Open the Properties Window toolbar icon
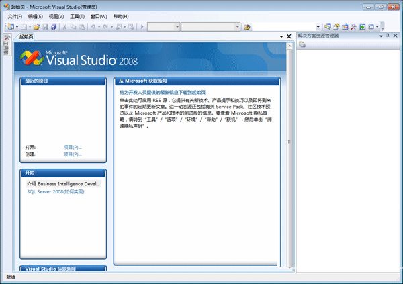The width and height of the screenshot is (403, 284). pos(337,26)
